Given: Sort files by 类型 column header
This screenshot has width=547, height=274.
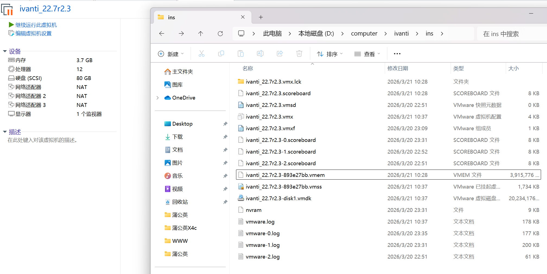Looking at the screenshot, I should pos(459,68).
